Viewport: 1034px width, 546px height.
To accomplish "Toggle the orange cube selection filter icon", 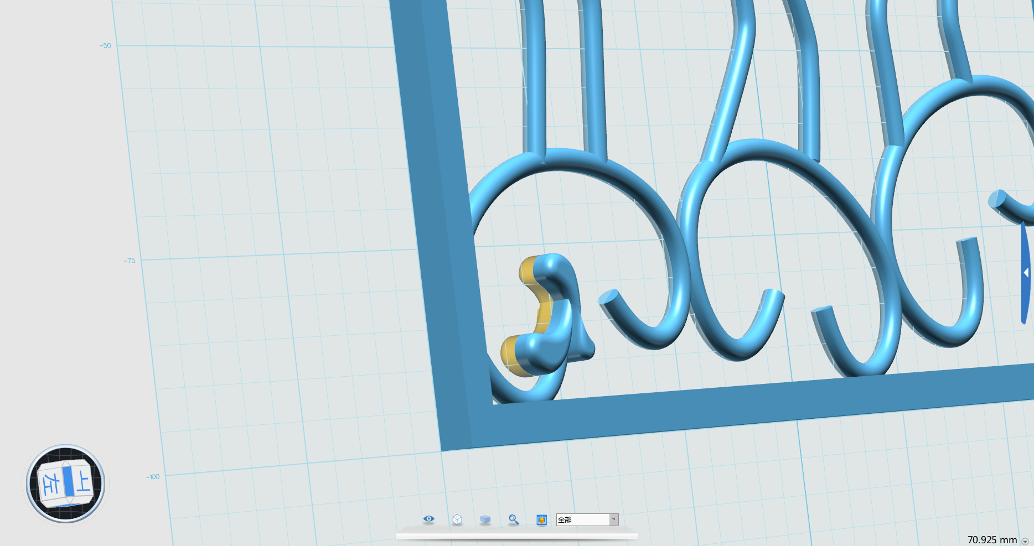I will coord(542,519).
